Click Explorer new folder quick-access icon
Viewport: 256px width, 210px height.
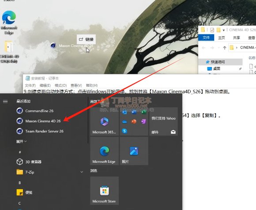(x=218, y=30)
